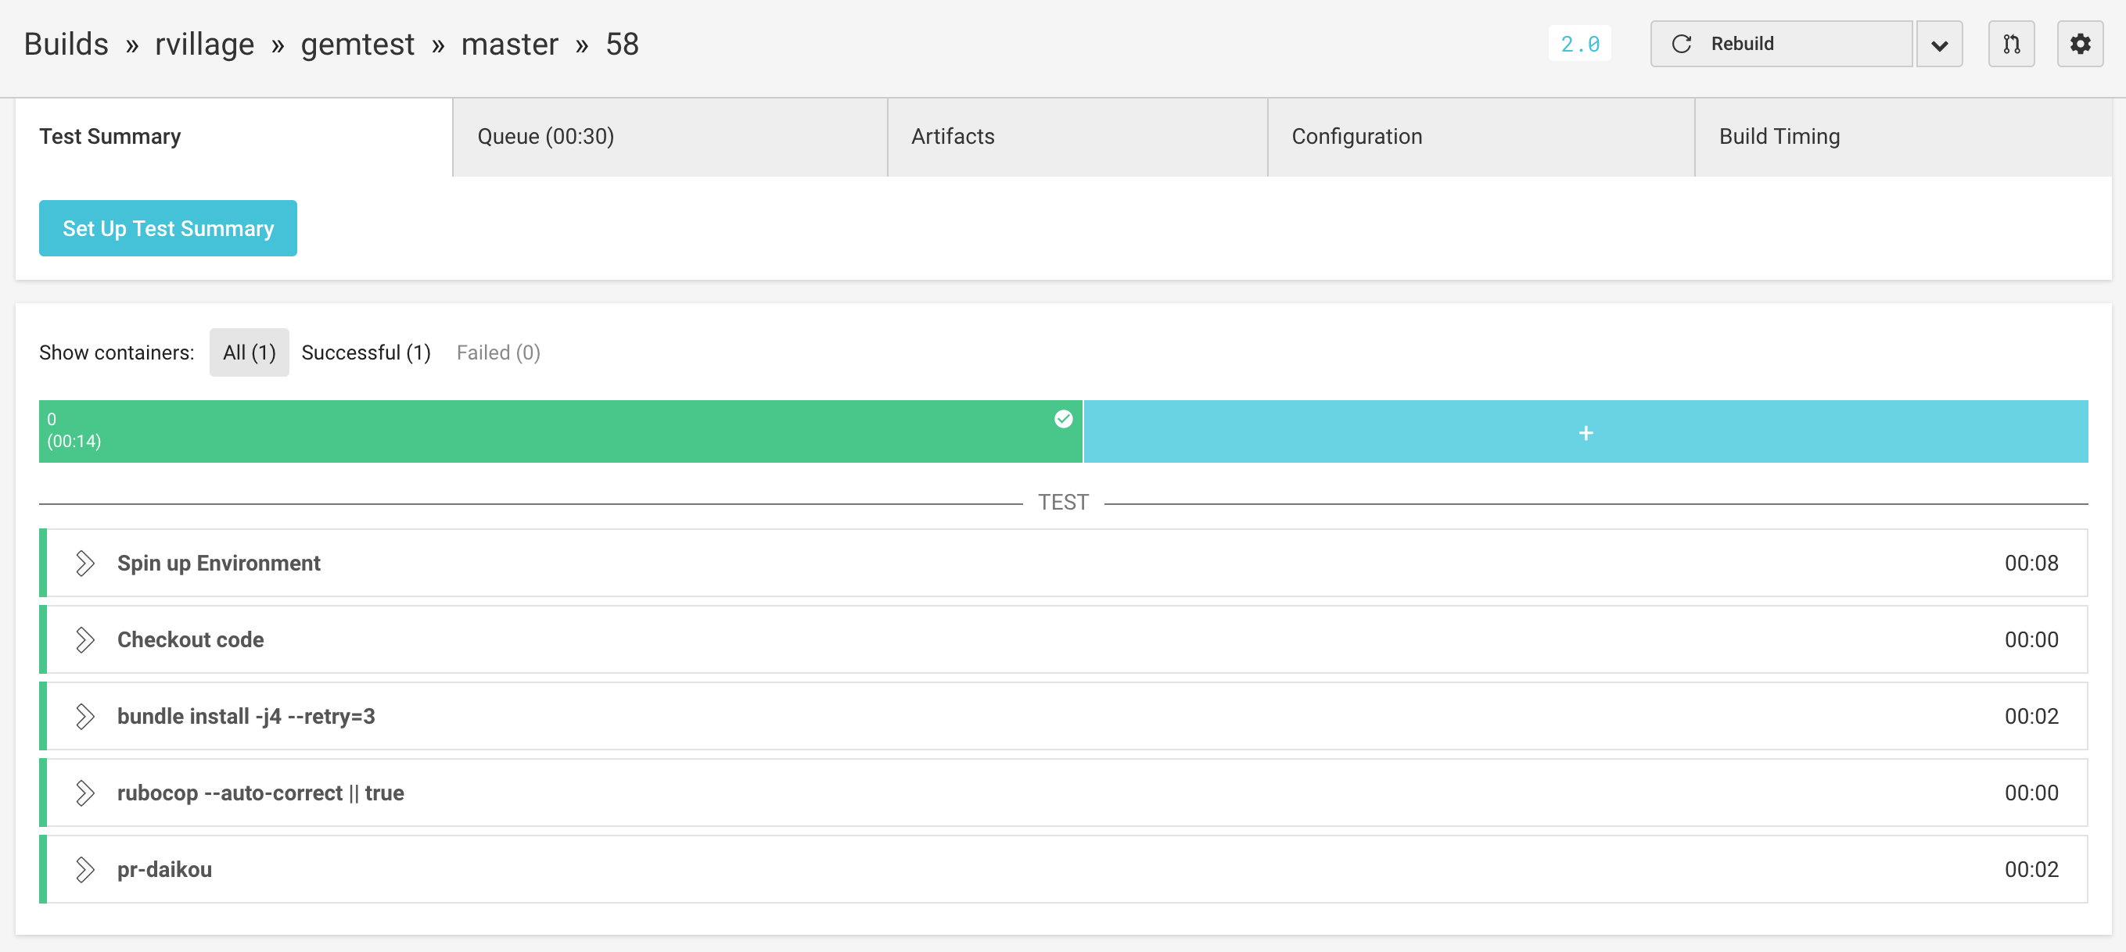Expand the pr-daikou step chevron
Viewport: 2126px width, 952px height.
(x=84, y=869)
